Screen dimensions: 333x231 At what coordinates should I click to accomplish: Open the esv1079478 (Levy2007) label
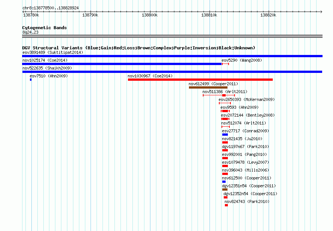click(x=245, y=162)
